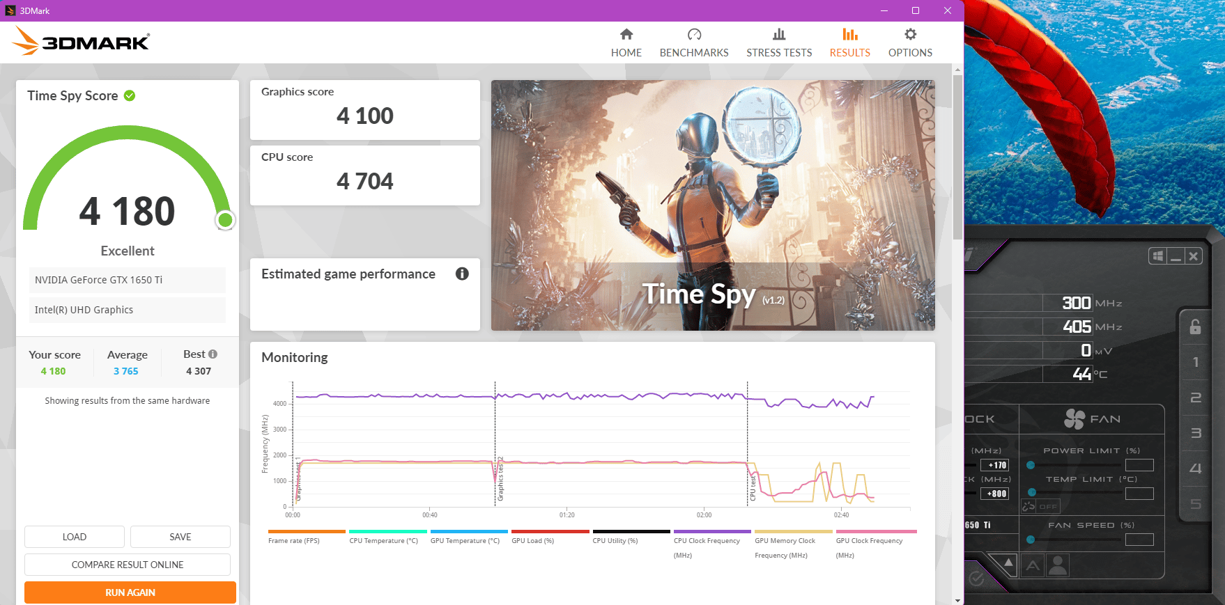Click the Average score value 3 765
The height and width of the screenshot is (605, 1225).
126,371
